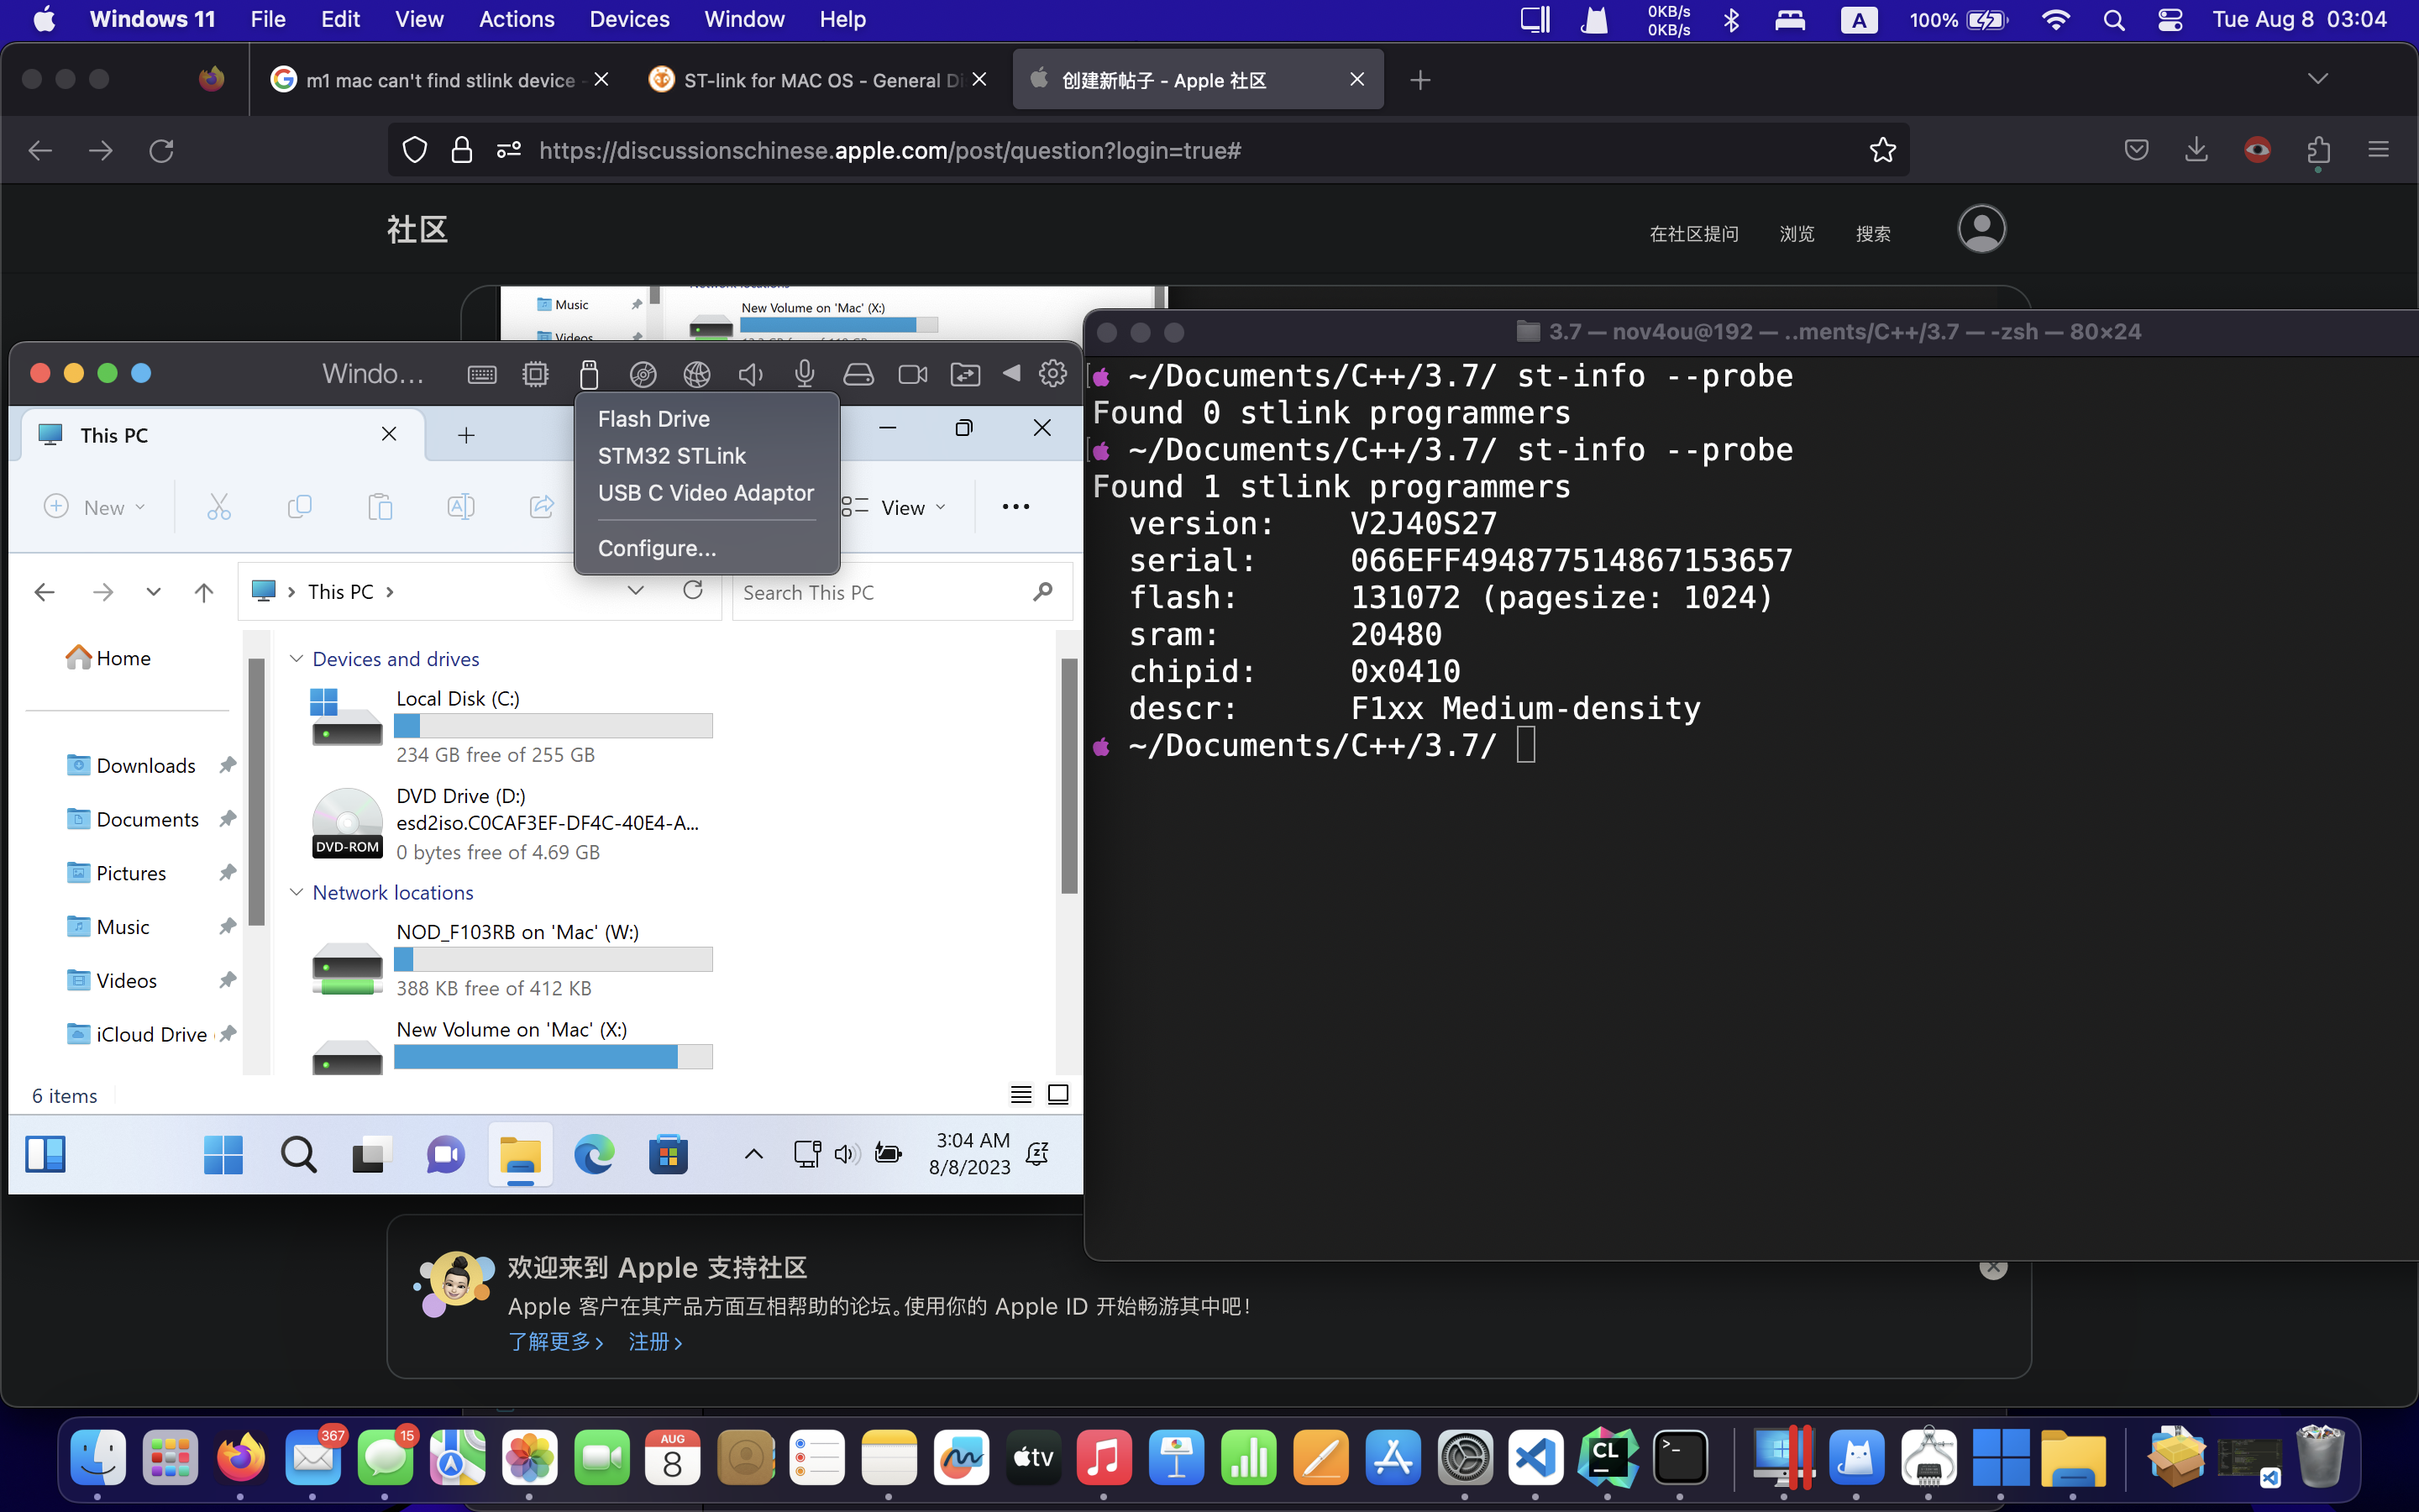The height and width of the screenshot is (1512, 2419).
Task: Collapse the Devices and drives group
Action: (296, 659)
